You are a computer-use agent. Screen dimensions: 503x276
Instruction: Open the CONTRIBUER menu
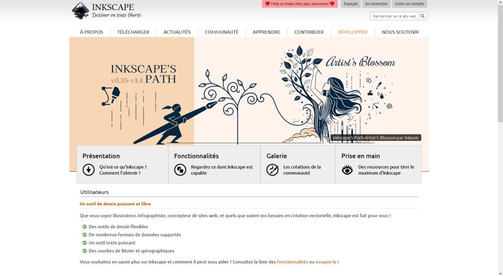tap(309, 32)
